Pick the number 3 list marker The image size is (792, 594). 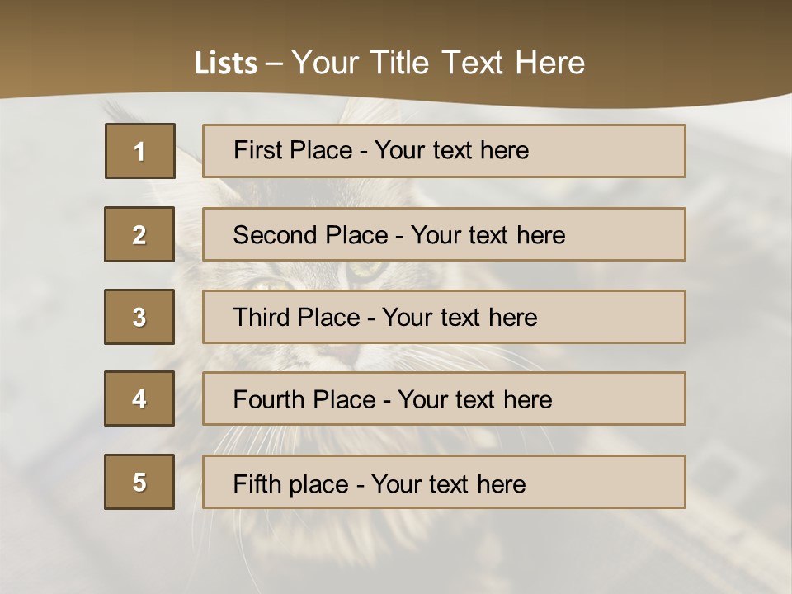click(139, 317)
